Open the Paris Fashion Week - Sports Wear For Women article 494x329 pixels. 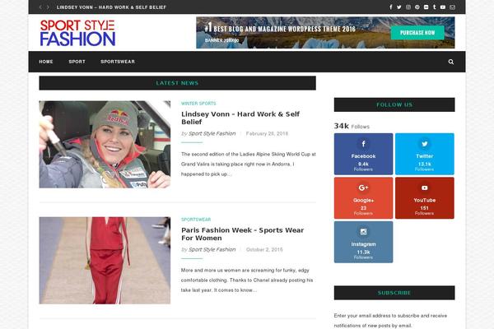(243, 234)
